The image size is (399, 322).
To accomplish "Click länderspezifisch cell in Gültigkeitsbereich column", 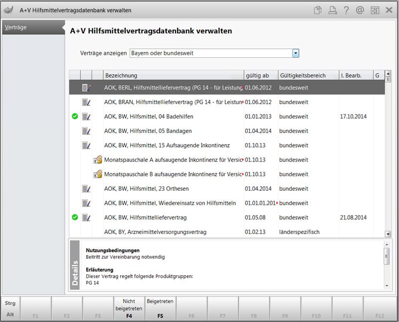I will 299,232.
